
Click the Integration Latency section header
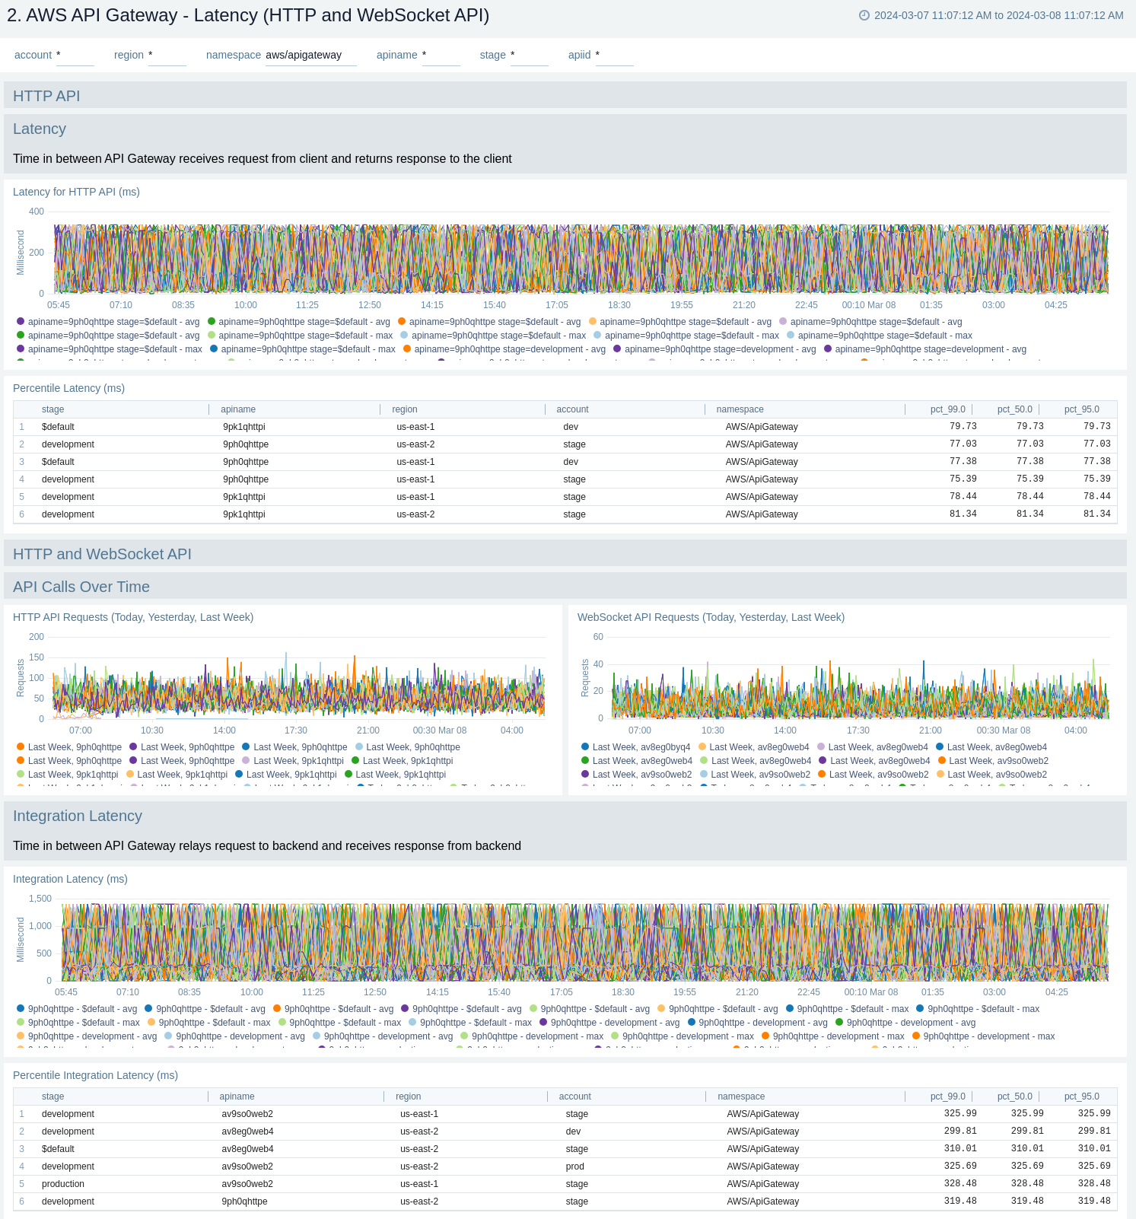78,816
